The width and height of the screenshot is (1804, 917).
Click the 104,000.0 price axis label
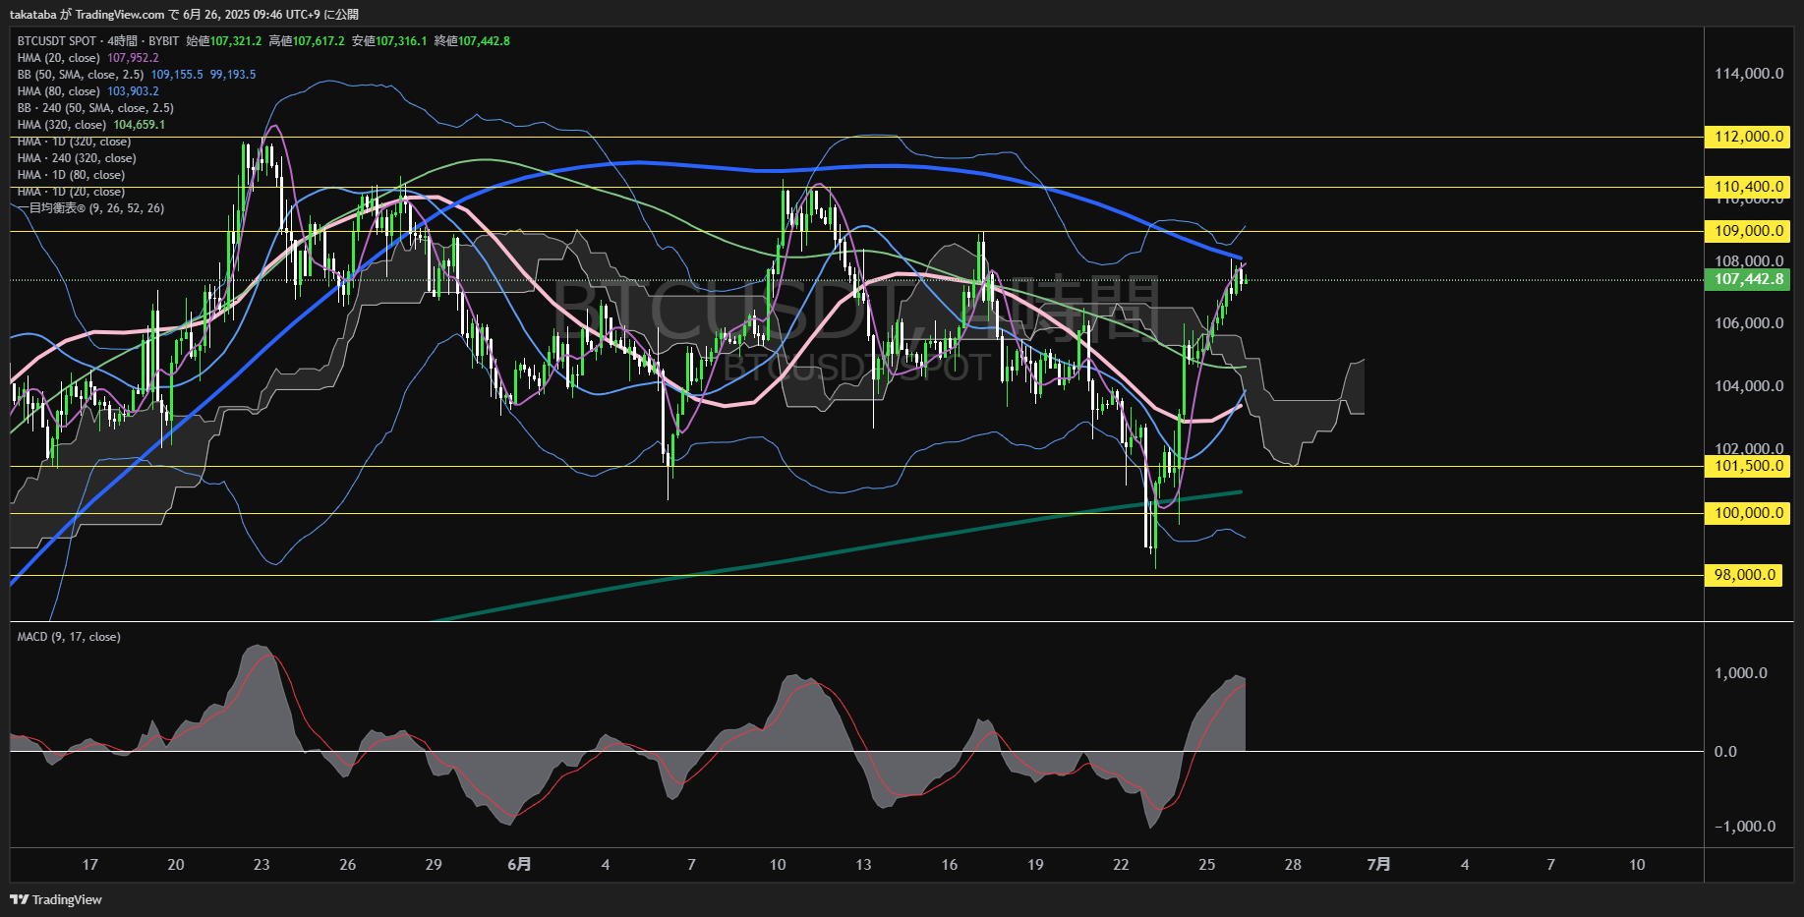(x=1749, y=386)
